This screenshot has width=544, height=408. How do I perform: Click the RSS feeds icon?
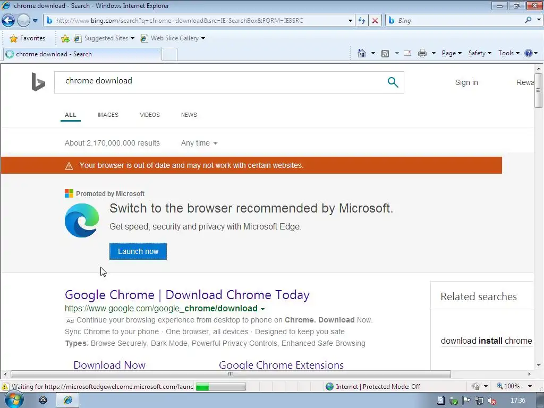coord(385,53)
